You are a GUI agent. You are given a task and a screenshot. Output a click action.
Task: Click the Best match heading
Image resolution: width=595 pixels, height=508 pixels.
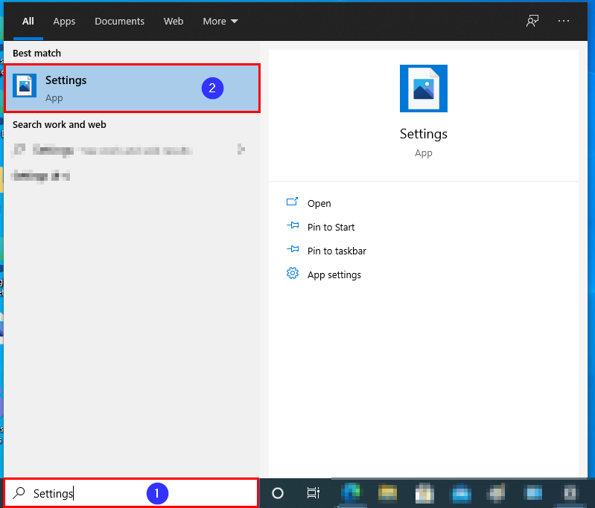click(36, 53)
